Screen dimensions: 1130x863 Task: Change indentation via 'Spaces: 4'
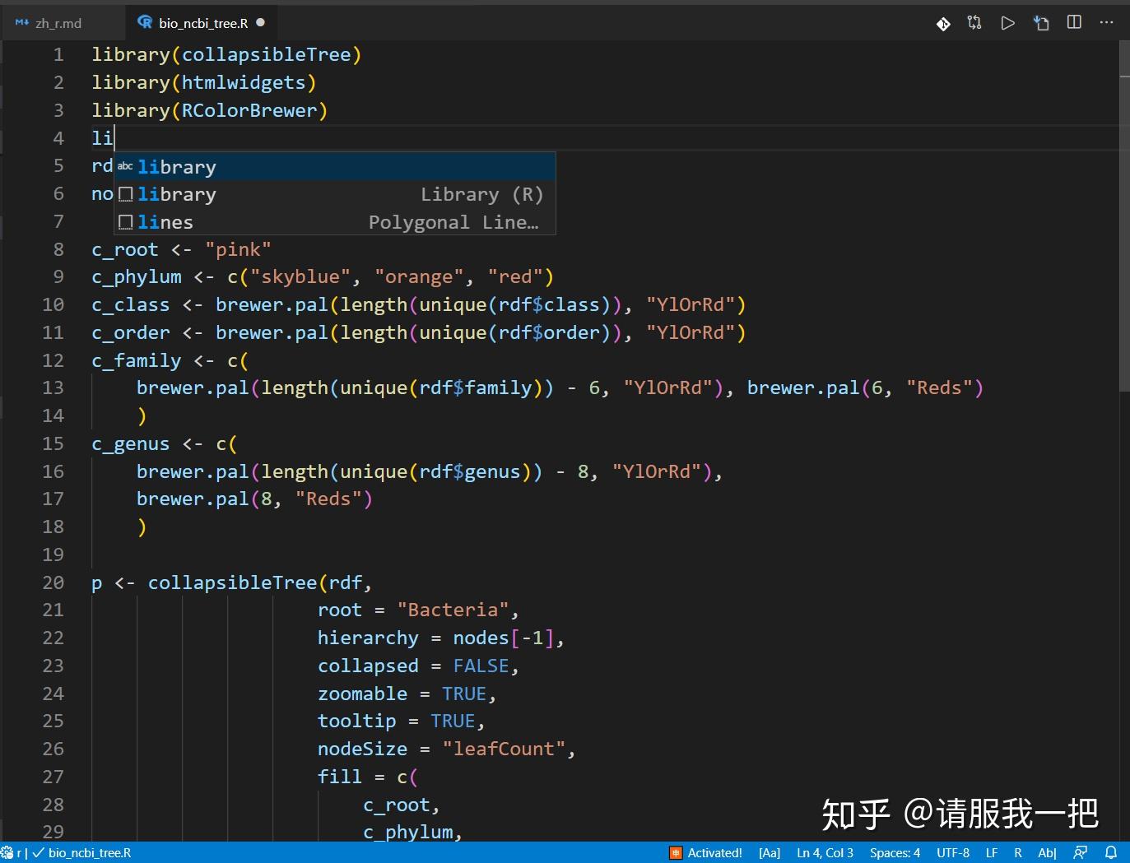click(895, 853)
